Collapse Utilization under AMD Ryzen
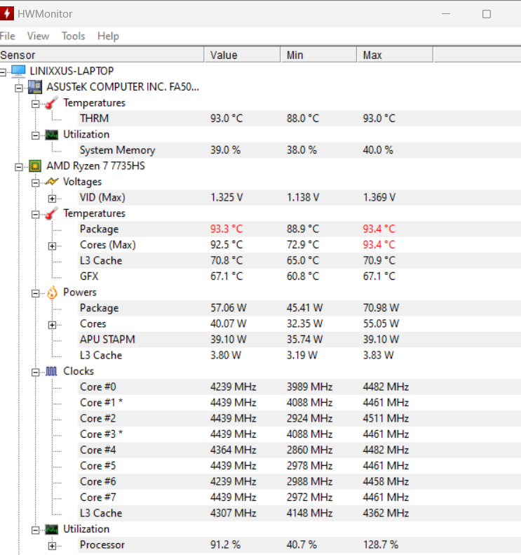Image resolution: width=521 pixels, height=555 pixels. click(35, 530)
